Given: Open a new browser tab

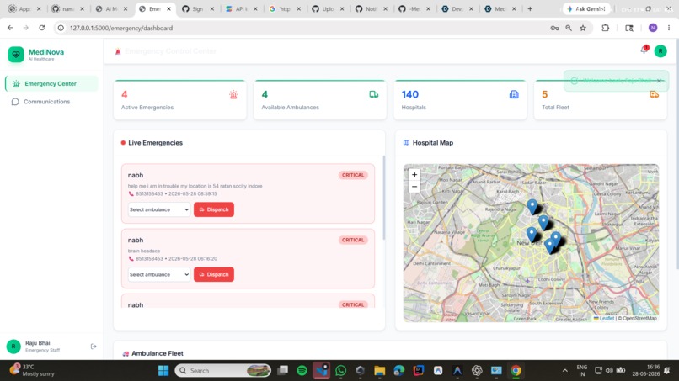Looking at the screenshot, I should [530, 8].
